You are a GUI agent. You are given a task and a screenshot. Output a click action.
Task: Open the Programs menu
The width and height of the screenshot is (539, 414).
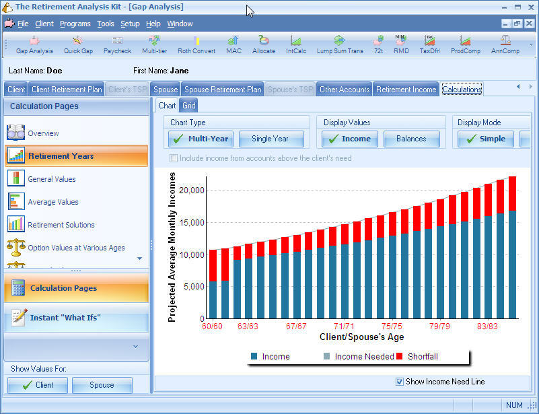[75, 24]
